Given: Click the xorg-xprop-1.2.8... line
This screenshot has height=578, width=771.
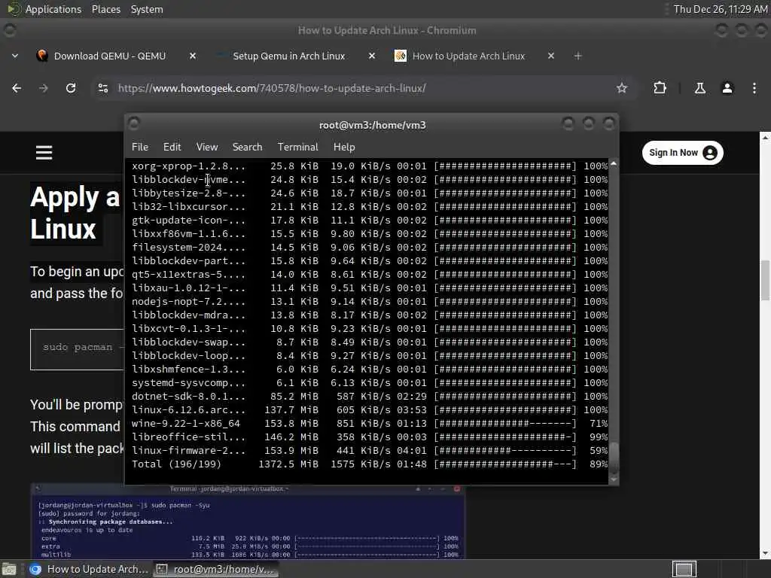Looking at the screenshot, I should click(369, 166).
